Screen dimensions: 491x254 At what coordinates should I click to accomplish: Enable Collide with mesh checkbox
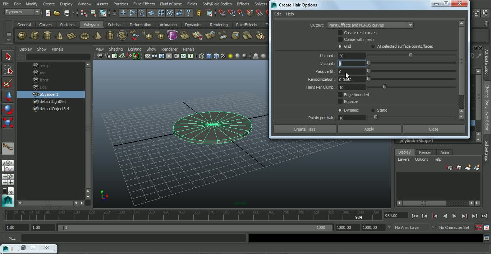pyautogui.click(x=340, y=39)
